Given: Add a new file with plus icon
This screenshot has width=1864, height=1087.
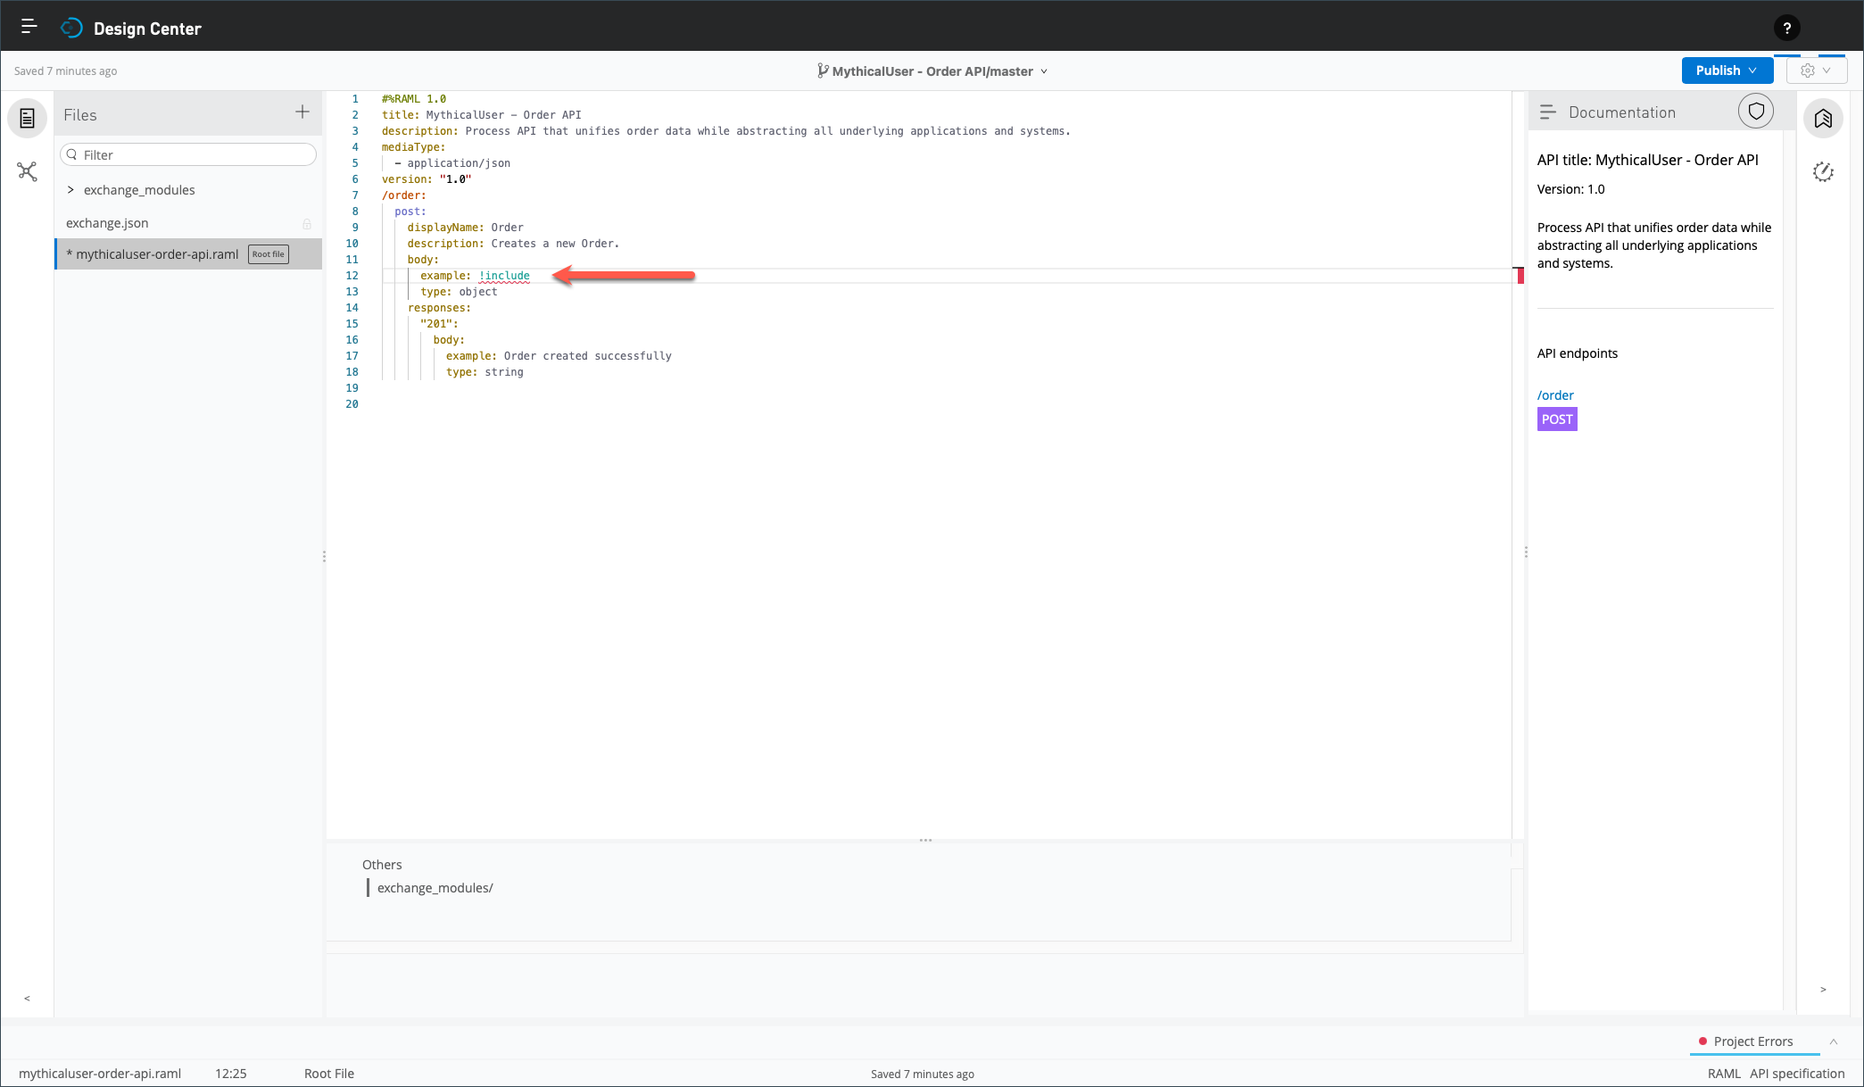Looking at the screenshot, I should pyautogui.click(x=302, y=112).
